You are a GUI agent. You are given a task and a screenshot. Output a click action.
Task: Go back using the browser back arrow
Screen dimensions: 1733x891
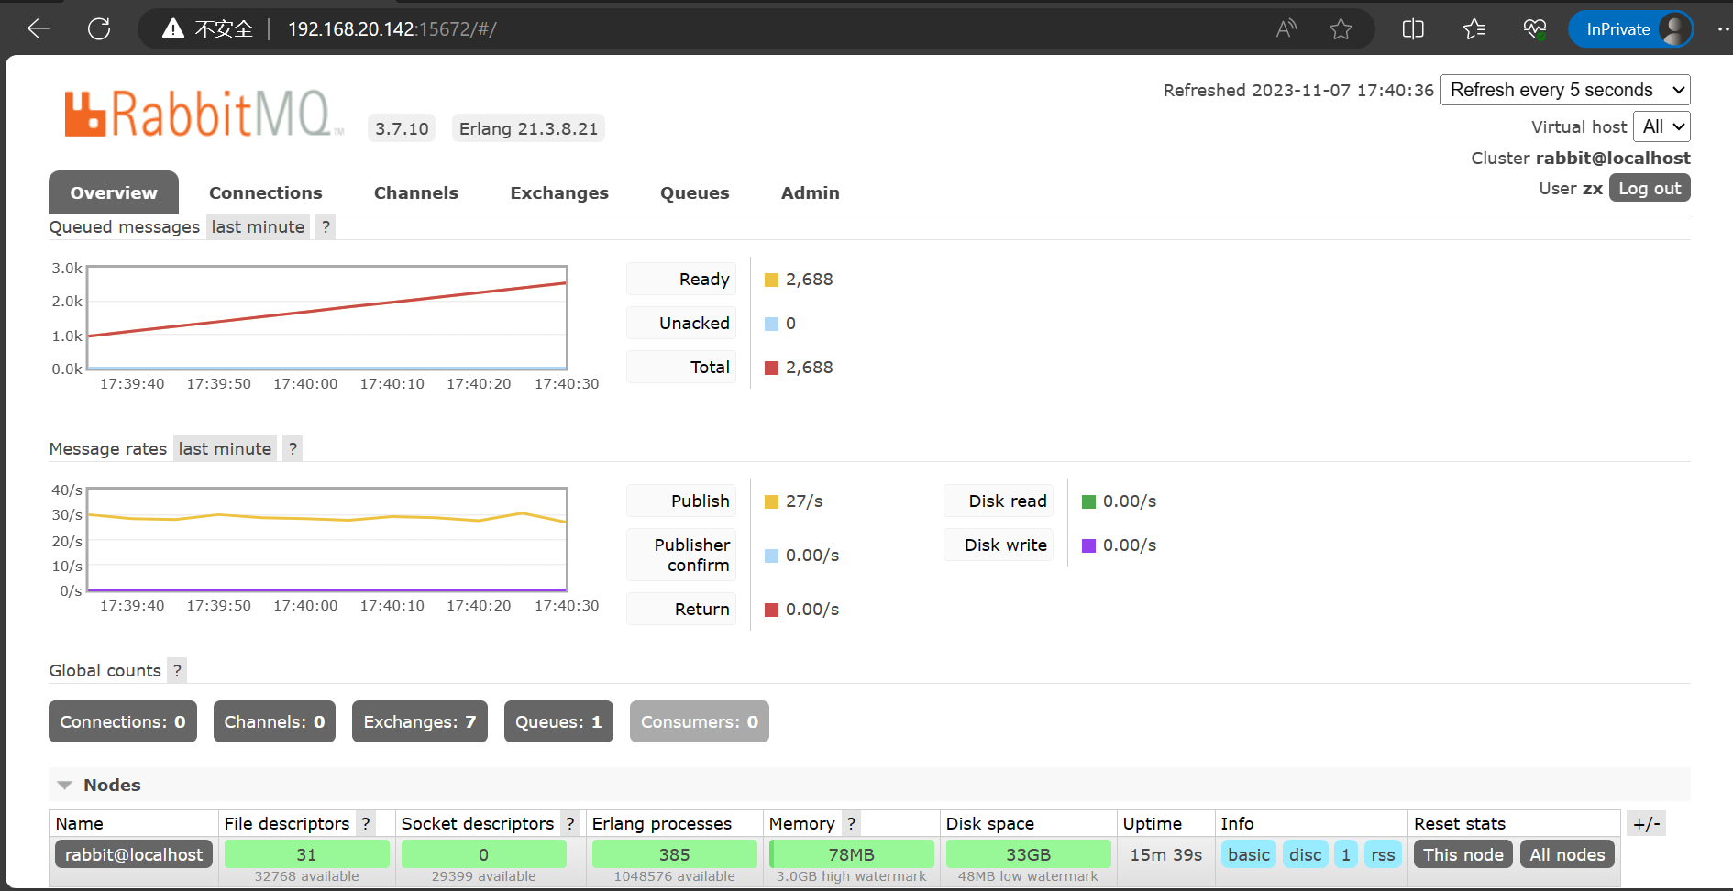[x=38, y=28]
